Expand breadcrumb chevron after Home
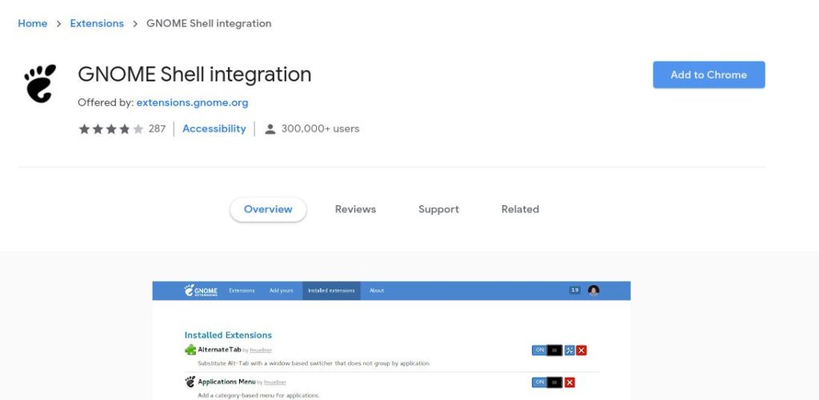 [58, 23]
